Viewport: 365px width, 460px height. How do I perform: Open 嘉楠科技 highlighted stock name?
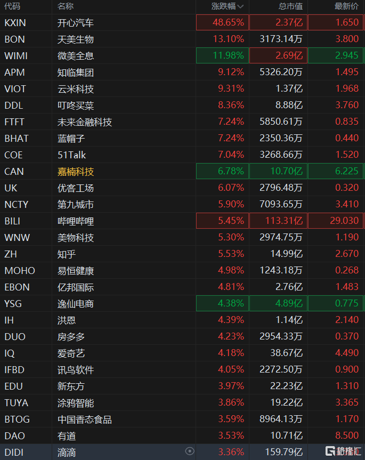tap(76, 172)
